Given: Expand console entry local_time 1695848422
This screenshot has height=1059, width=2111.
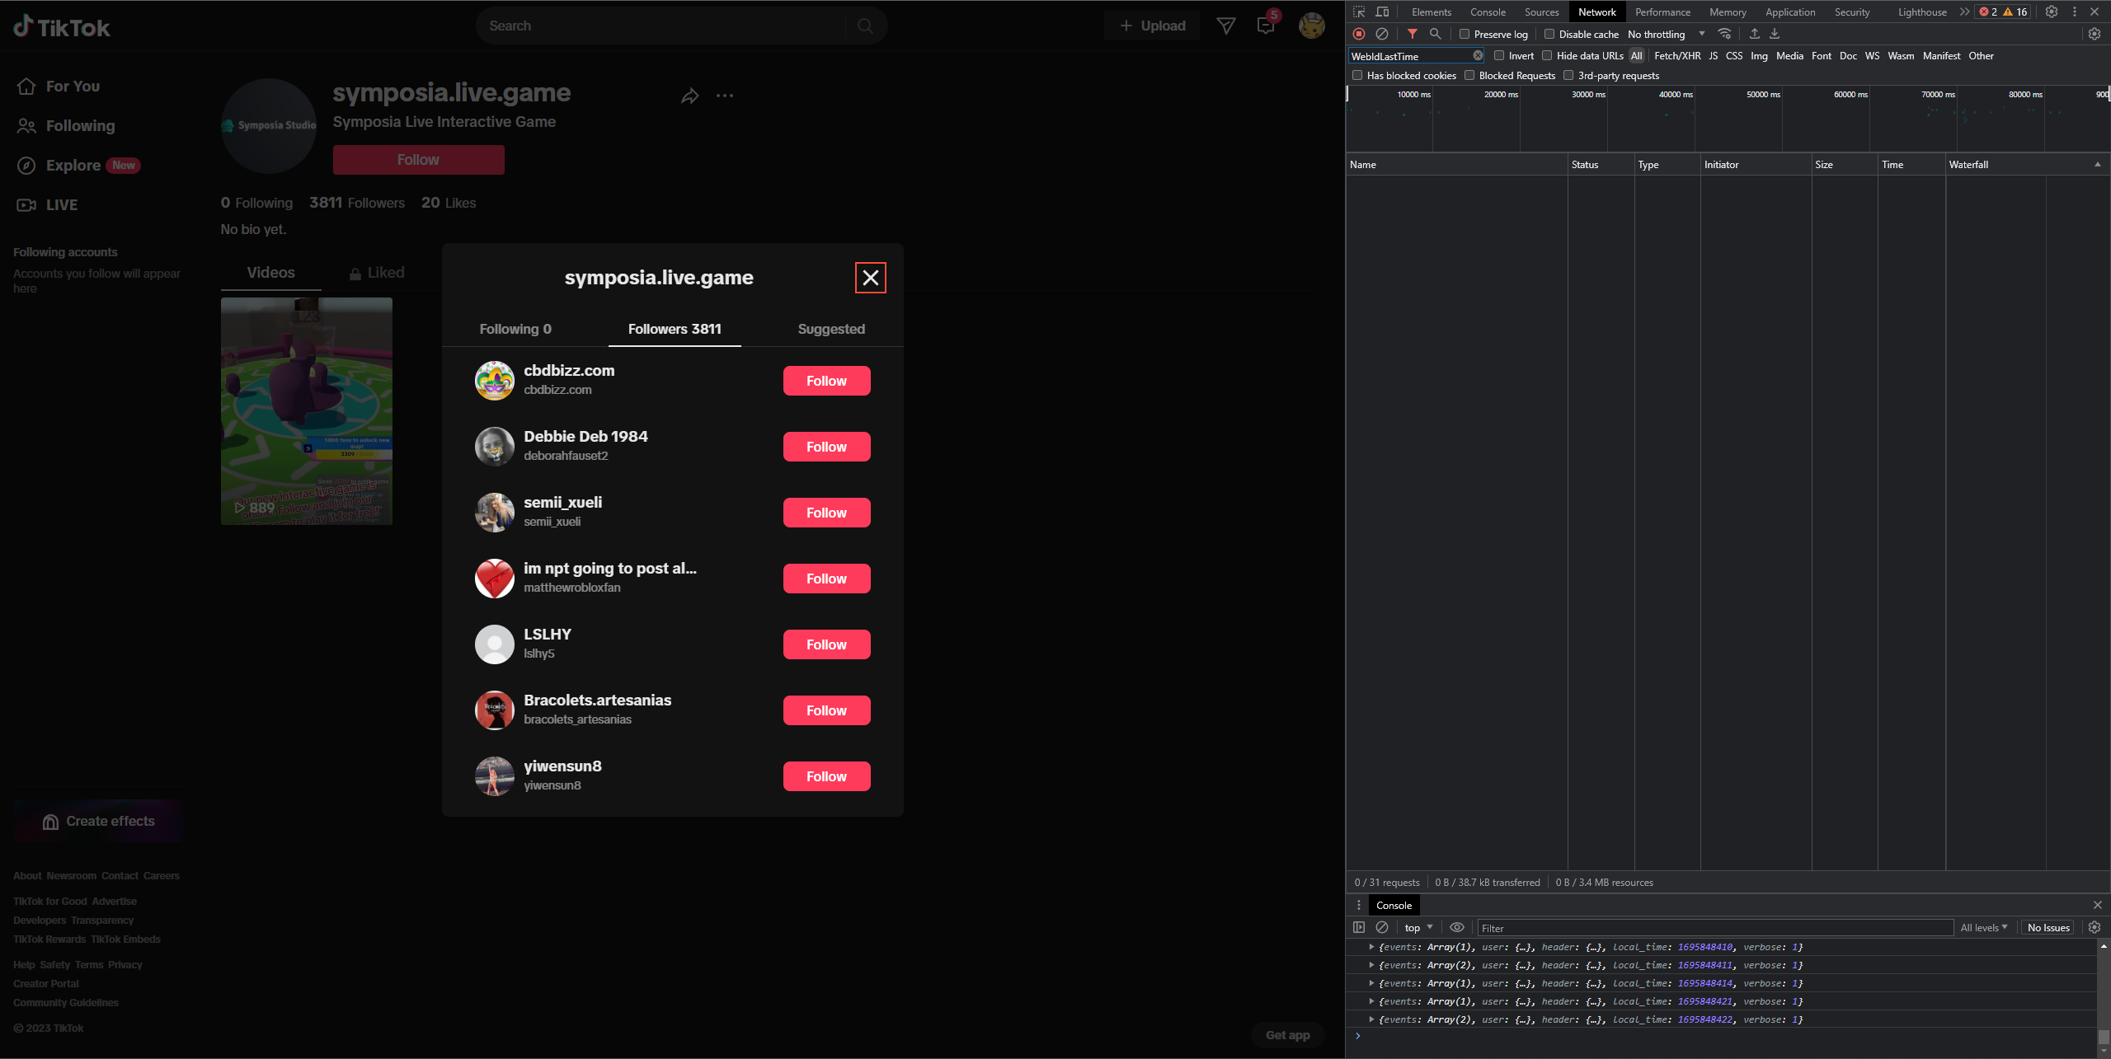Looking at the screenshot, I should coord(1372,1019).
